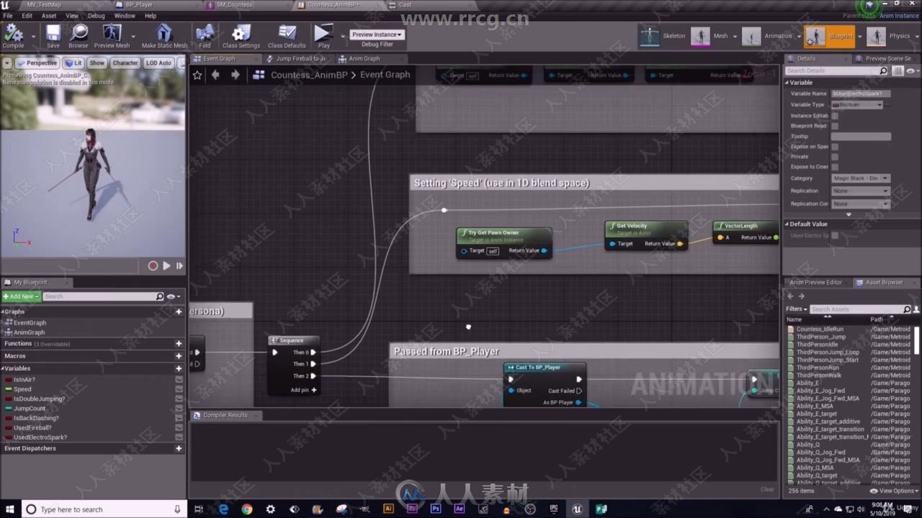This screenshot has height=518, width=922.
Task: Open Replication dropdown
Action: click(861, 191)
